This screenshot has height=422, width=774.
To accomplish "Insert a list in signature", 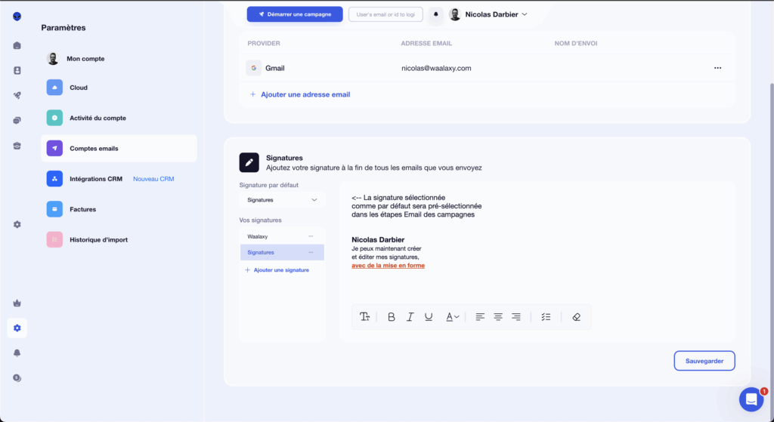I will pos(546,317).
